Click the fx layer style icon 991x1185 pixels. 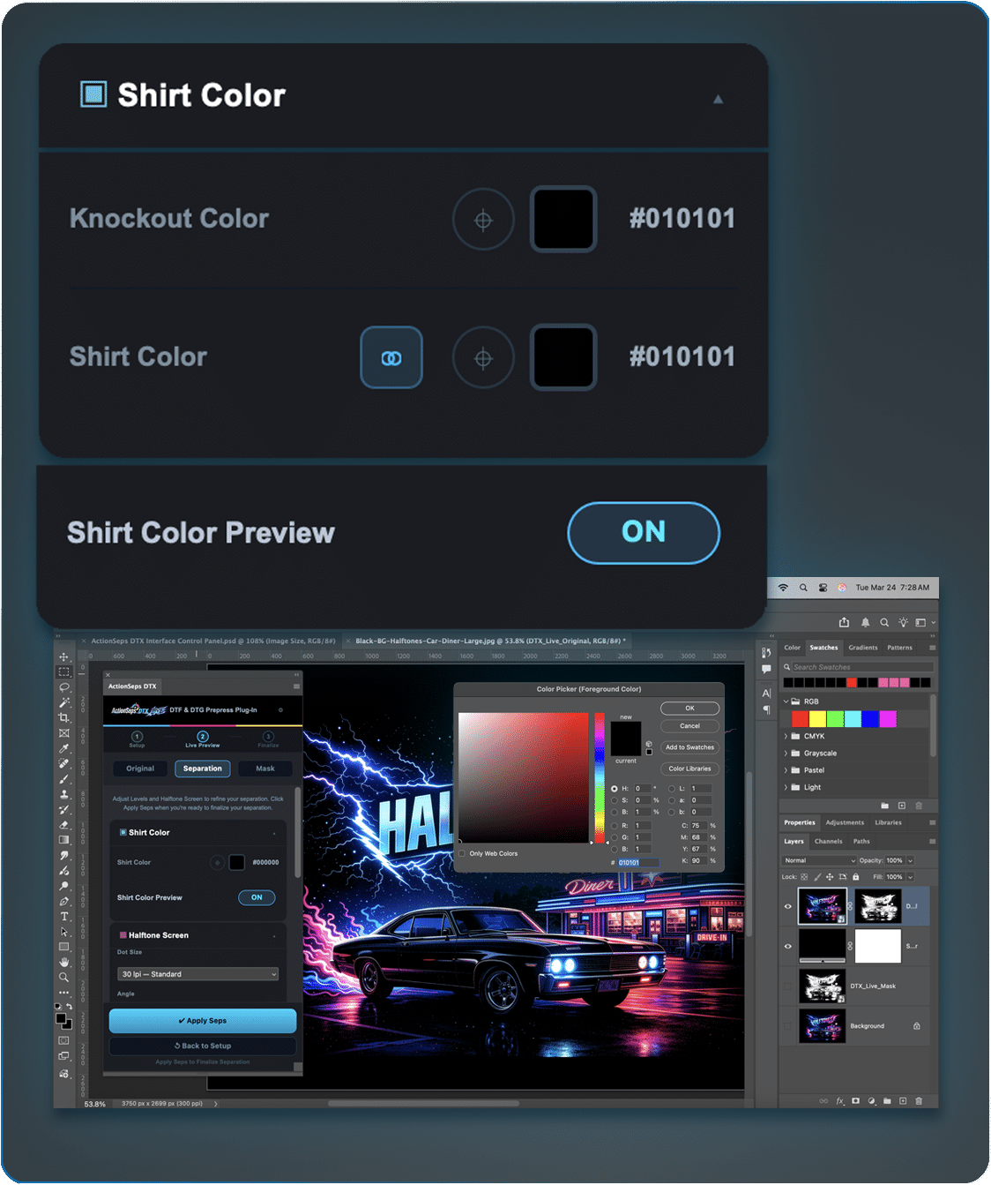click(839, 1100)
